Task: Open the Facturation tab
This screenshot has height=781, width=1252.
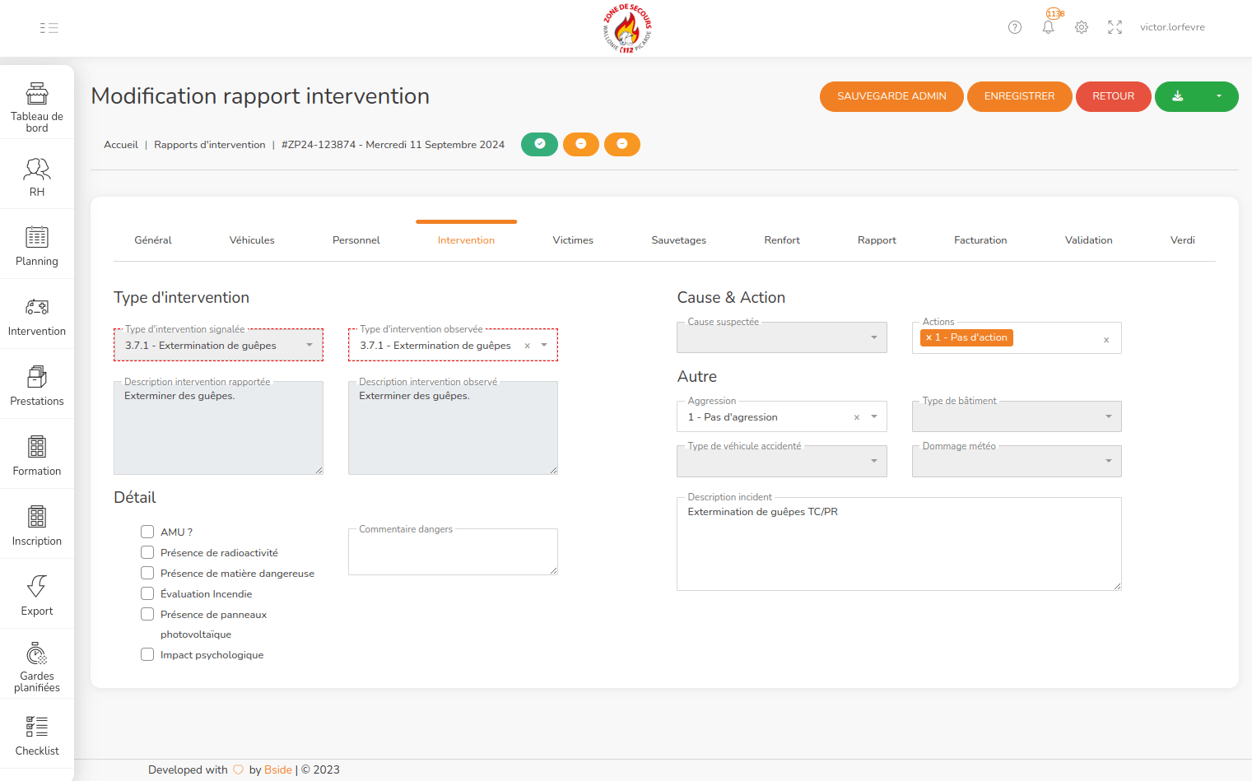Action: tap(980, 240)
